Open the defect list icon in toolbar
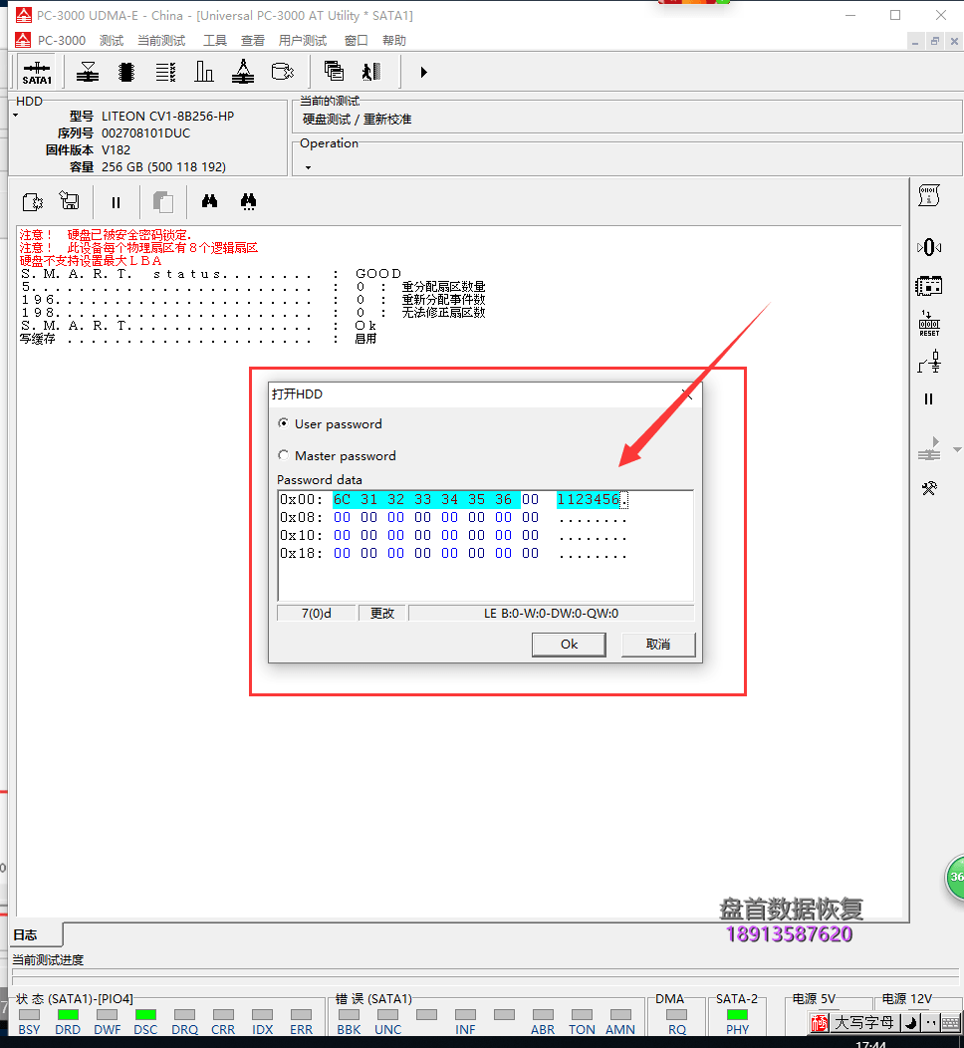This screenshot has width=964, height=1048. click(x=165, y=72)
